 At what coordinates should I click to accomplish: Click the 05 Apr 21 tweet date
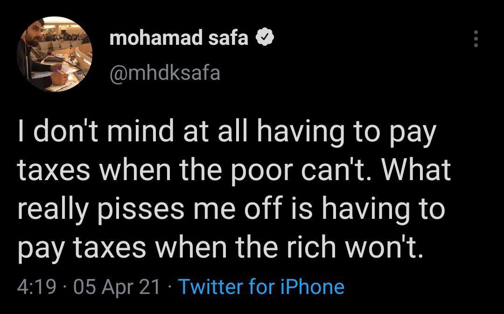[x=117, y=286]
